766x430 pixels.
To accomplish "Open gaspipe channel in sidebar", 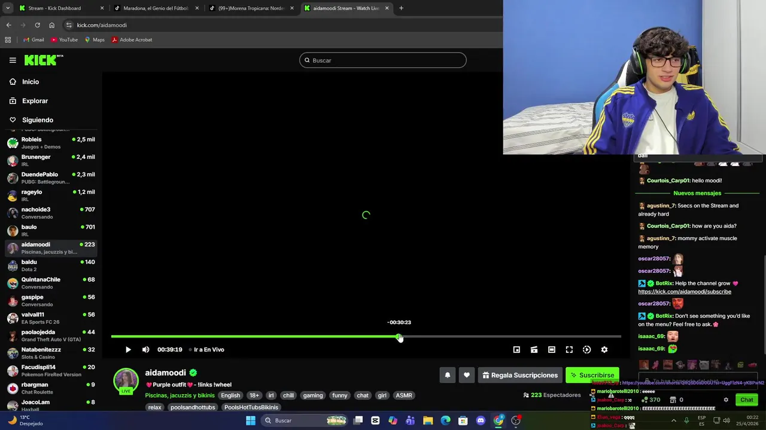I will tap(51, 300).
